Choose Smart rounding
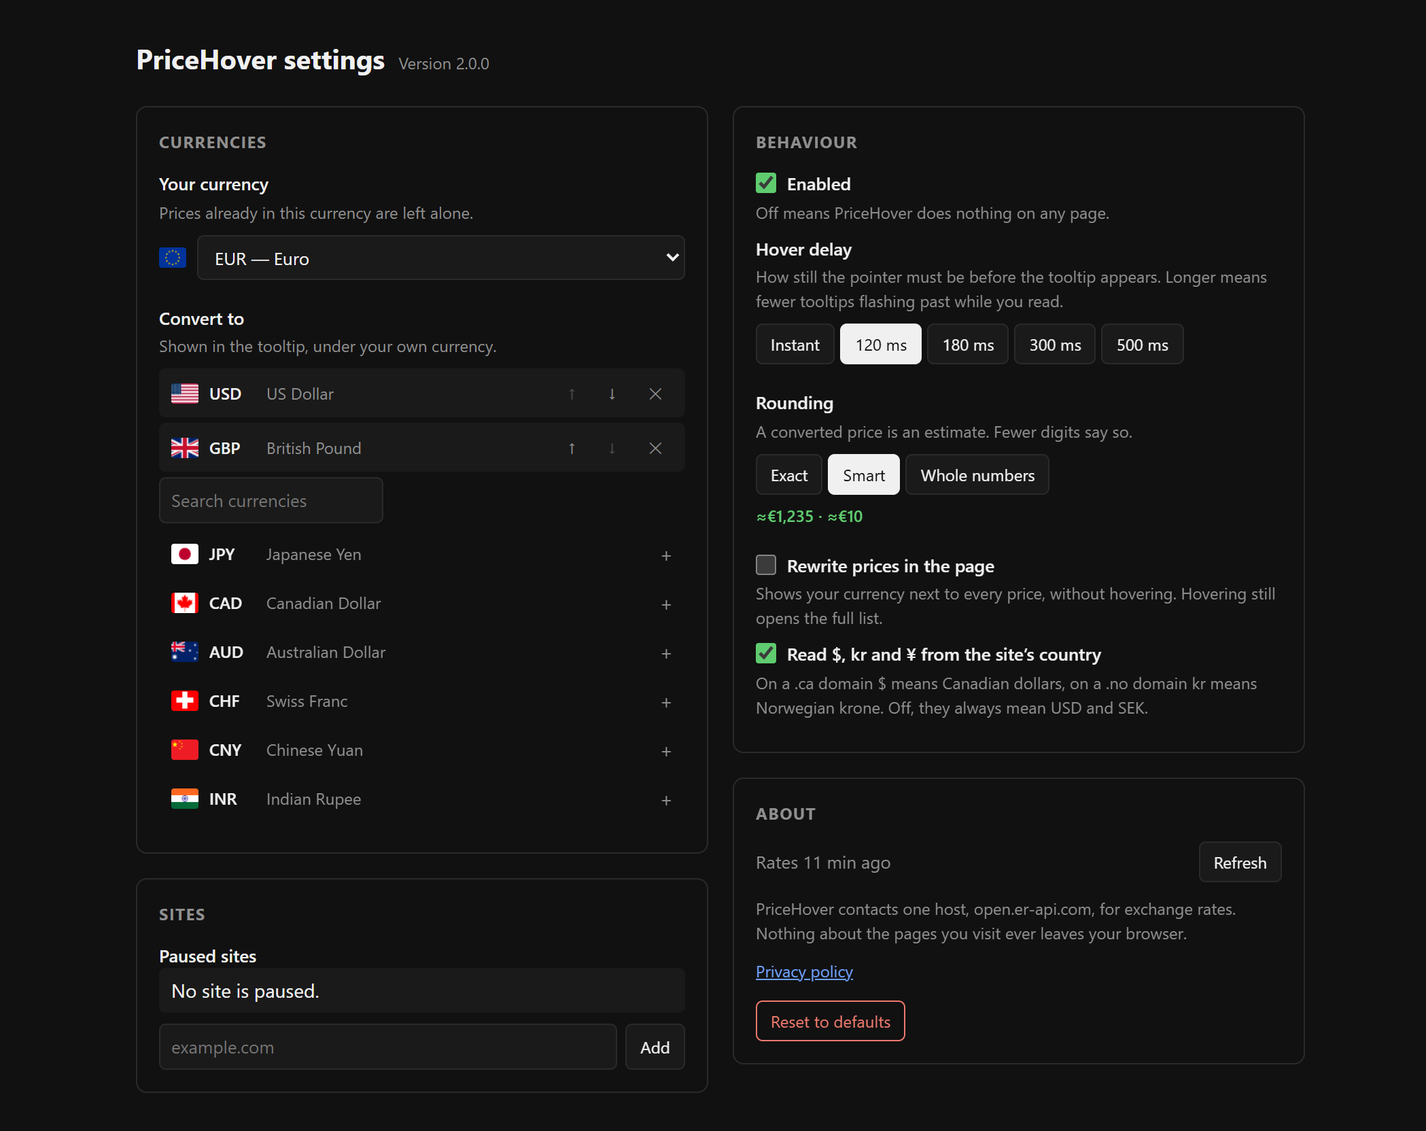 [864, 475]
